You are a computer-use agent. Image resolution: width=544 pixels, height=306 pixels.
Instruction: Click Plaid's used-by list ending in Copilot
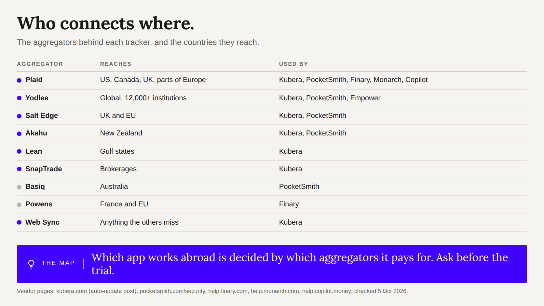(353, 80)
